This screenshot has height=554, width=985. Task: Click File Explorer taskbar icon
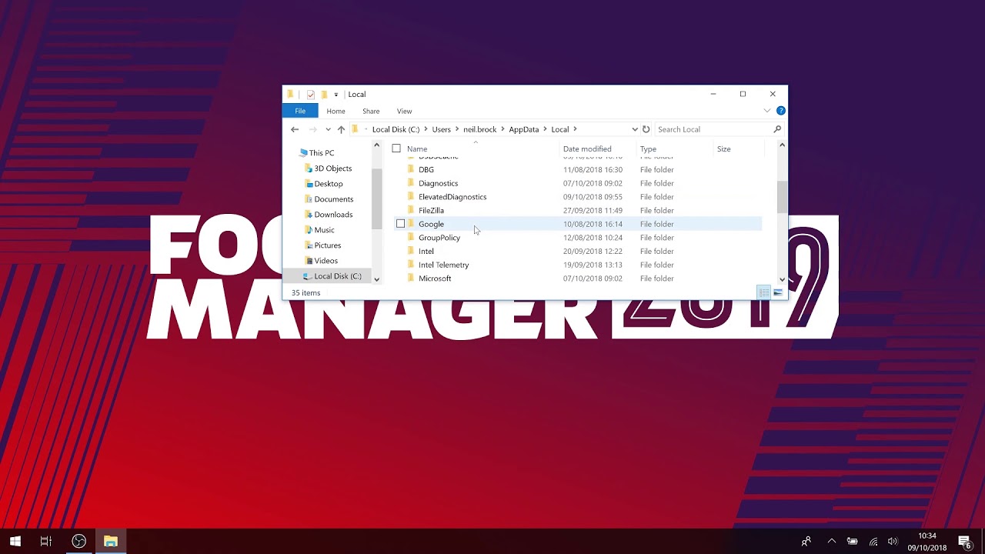(x=110, y=542)
